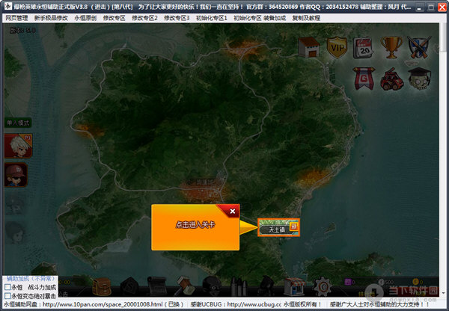Click the gold coin counter

[418, 282]
